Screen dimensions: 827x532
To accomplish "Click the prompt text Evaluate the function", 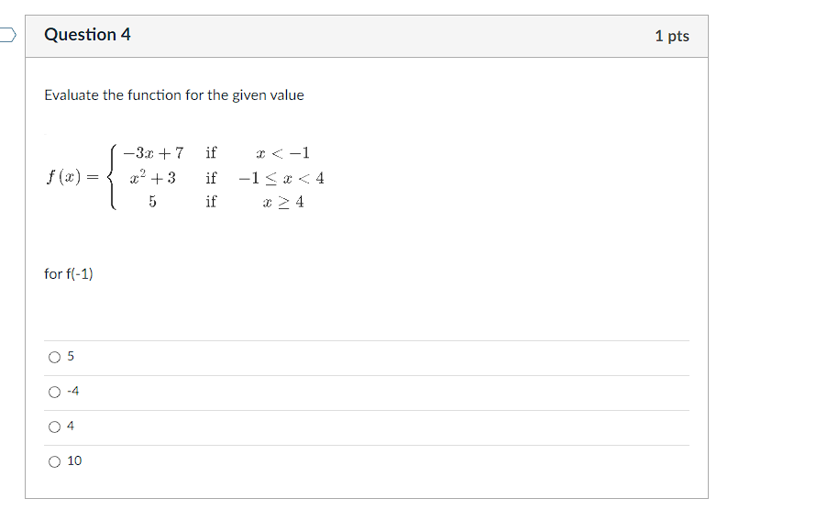I will coord(174,94).
